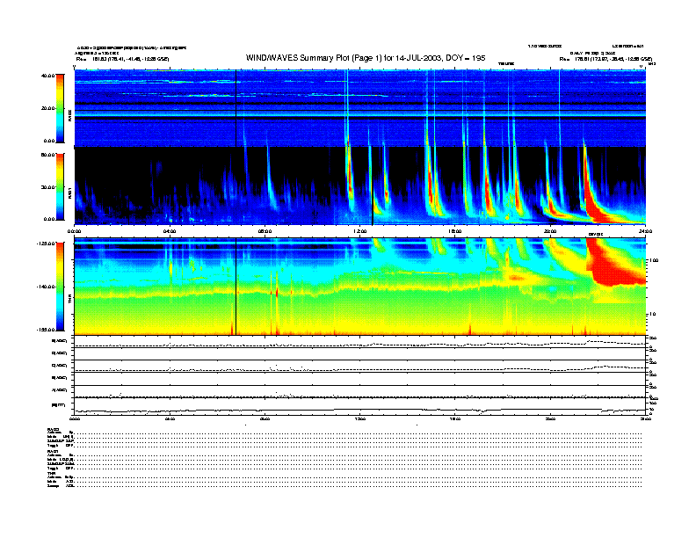This screenshot has width=696, height=538.
Task: Click the vertical black gap line in the RAD2 panel
Action: 236,108
